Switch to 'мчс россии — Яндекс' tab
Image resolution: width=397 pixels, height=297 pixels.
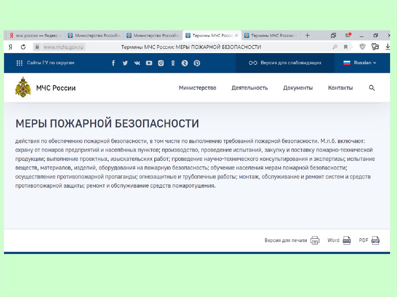[35, 35]
